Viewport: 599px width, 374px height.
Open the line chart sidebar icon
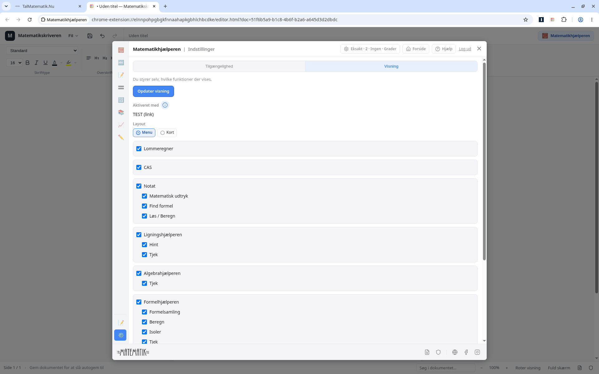[121, 125]
